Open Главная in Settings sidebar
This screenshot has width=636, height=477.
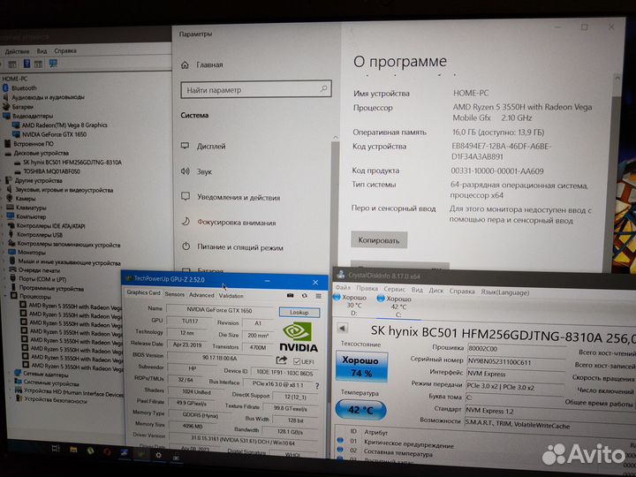click(x=209, y=64)
